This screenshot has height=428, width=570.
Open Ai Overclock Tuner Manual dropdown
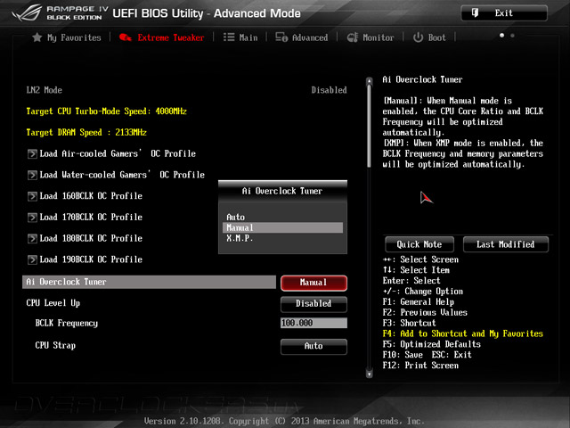click(313, 283)
